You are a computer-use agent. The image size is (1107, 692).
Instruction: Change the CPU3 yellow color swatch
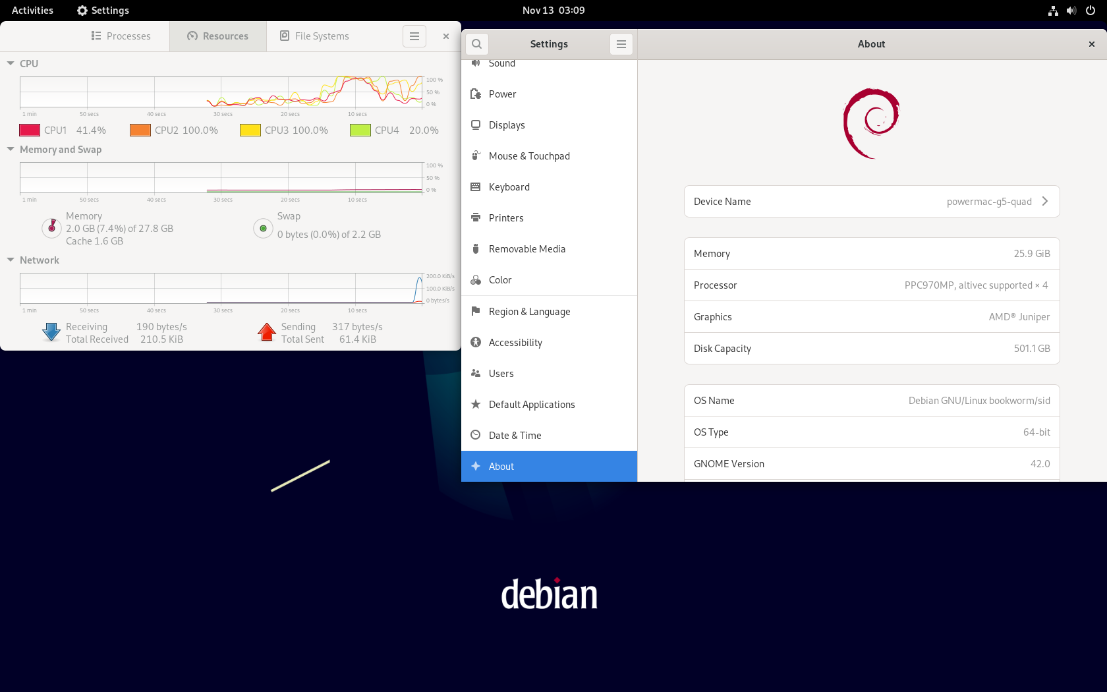[250, 130]
